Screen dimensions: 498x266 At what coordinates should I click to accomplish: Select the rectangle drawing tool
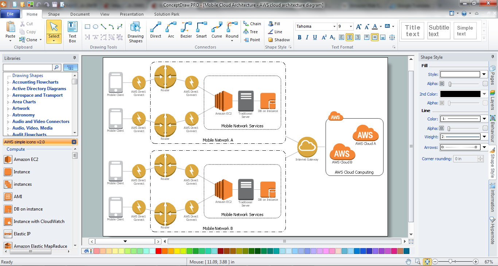(87, 27)
